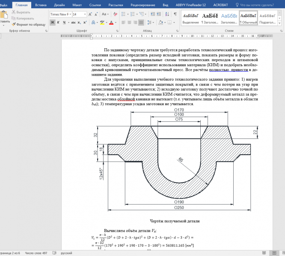Switch to the Рецензирование tab
The width and height of the screenshot is (285, 256).
142,5
